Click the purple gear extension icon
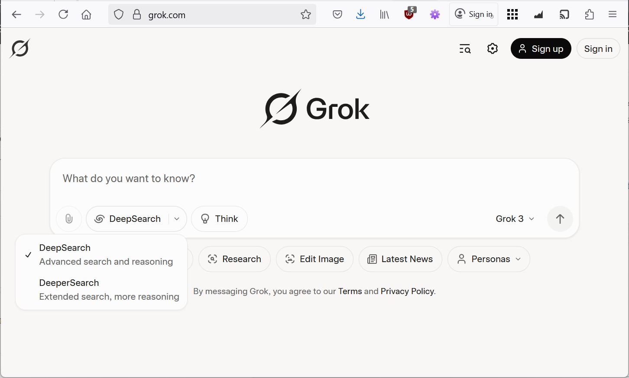This screenshot has width=629, height=378. click(435, 15)
